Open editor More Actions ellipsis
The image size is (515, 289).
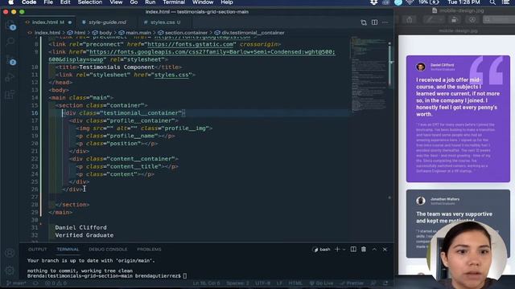385,22
